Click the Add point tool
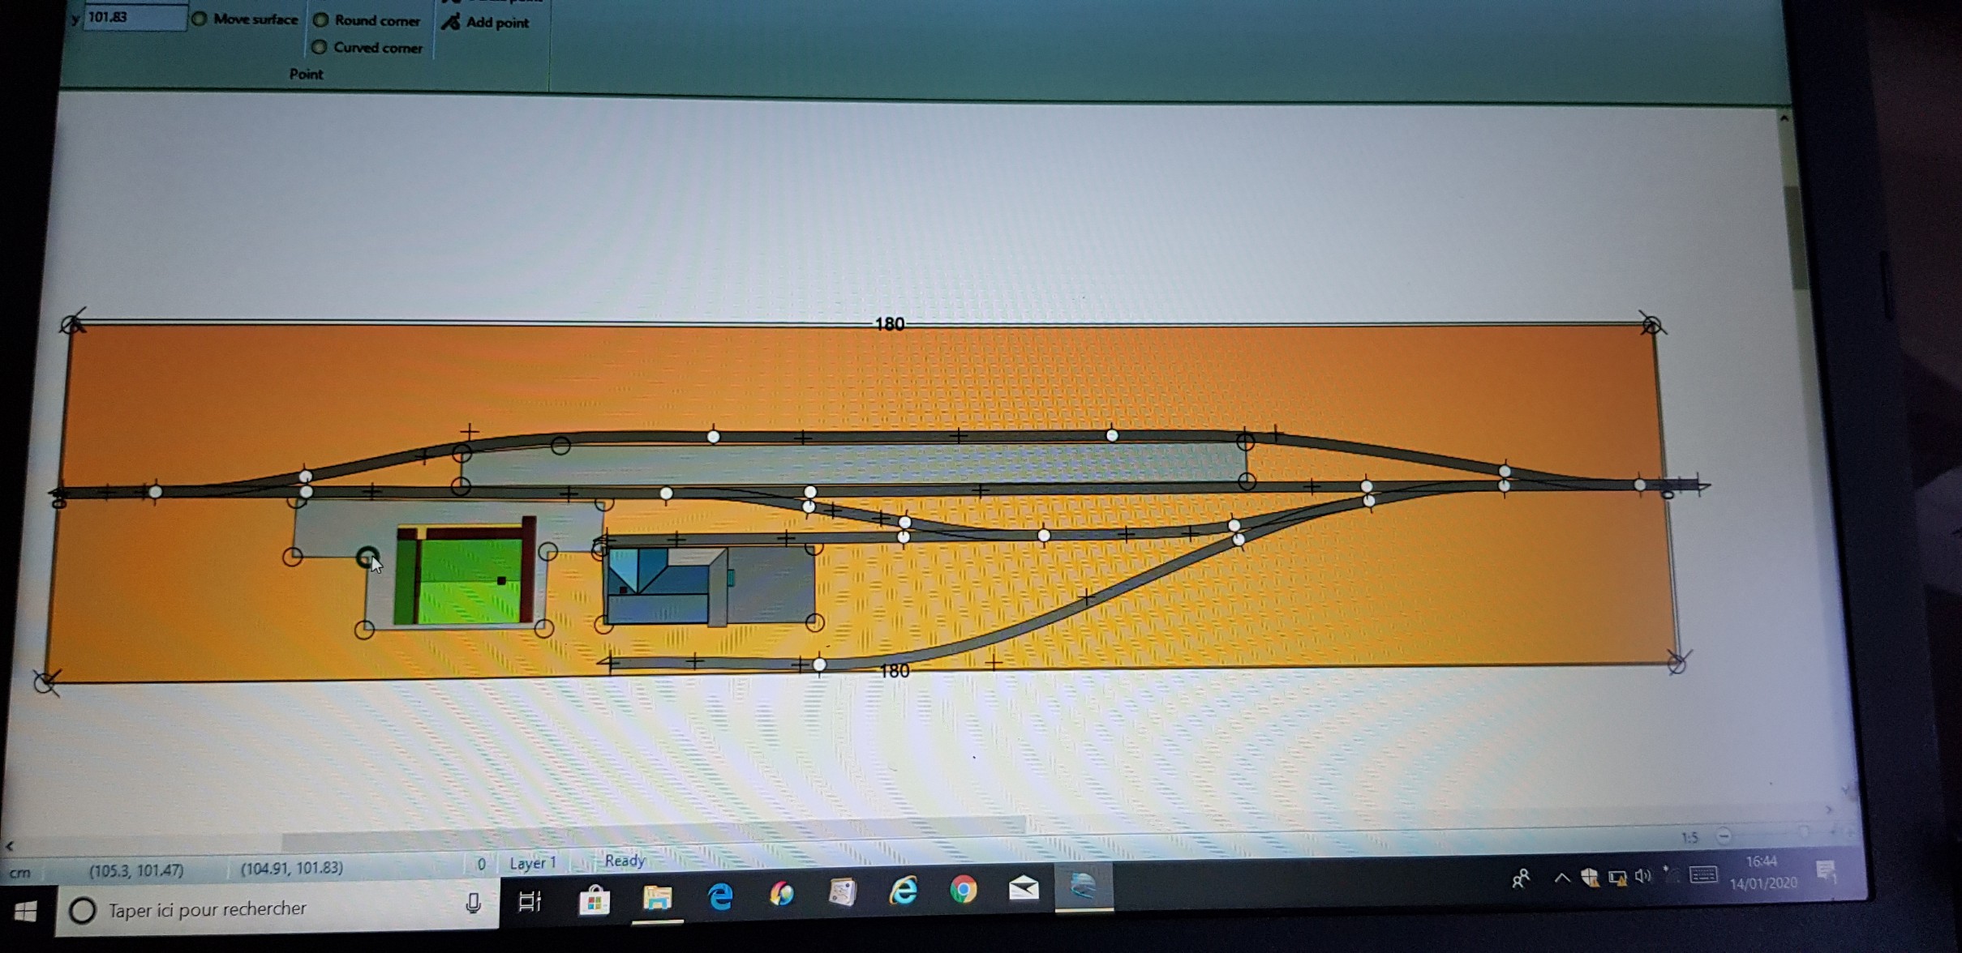This screenshot has height=953, width=1962. pyautogui.click(x=485, y=23)
